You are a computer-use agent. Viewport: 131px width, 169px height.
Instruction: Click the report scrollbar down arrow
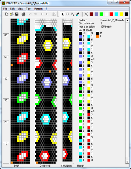point(127,162)
